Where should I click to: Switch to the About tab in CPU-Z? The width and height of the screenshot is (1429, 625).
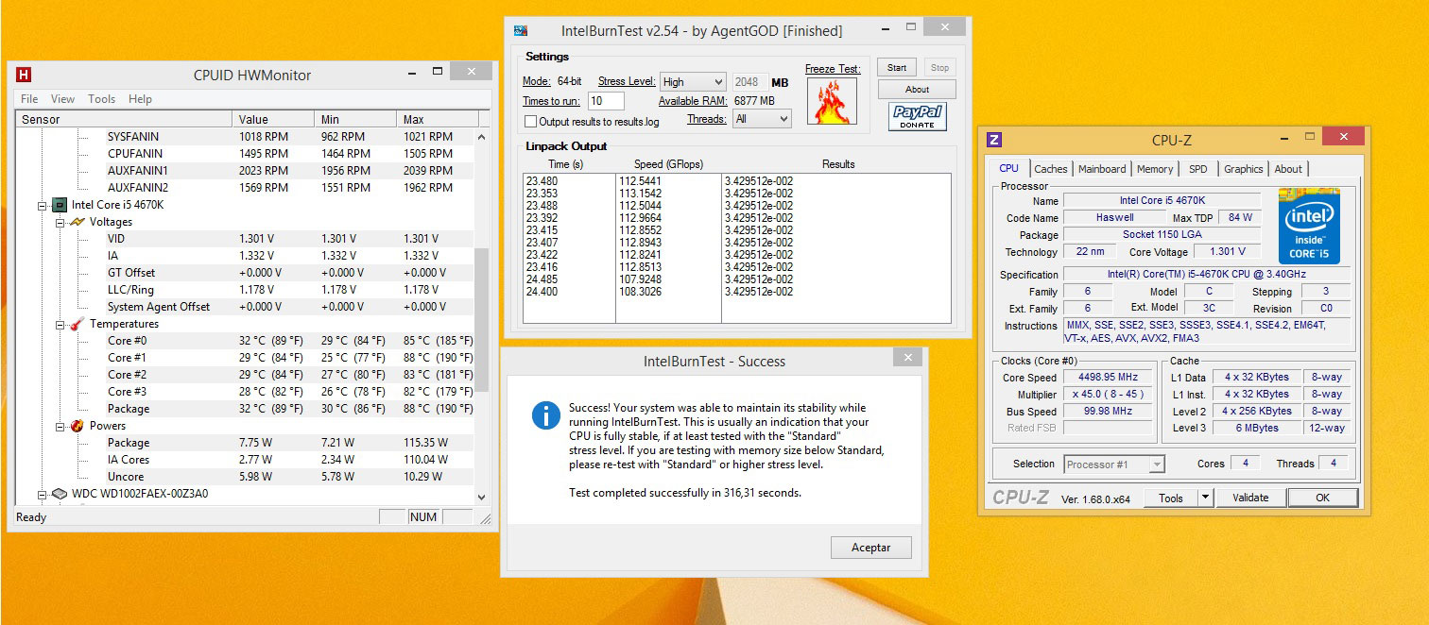pos(1288,169)
